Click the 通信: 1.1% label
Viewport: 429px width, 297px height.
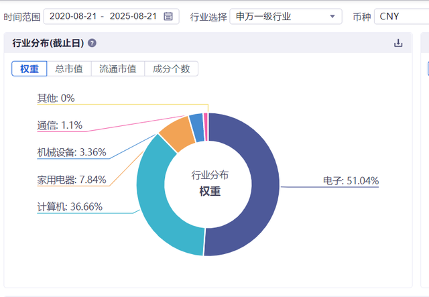pyautogui.click(x=60, y=125)
